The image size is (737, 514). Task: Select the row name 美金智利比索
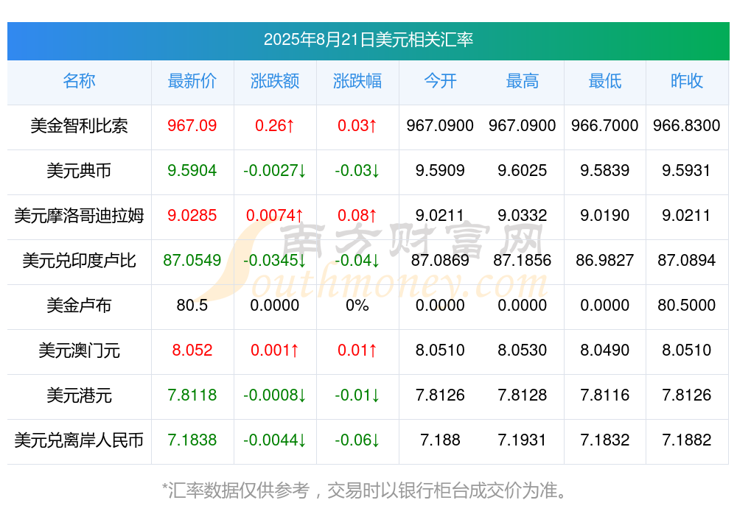point(79,126)
